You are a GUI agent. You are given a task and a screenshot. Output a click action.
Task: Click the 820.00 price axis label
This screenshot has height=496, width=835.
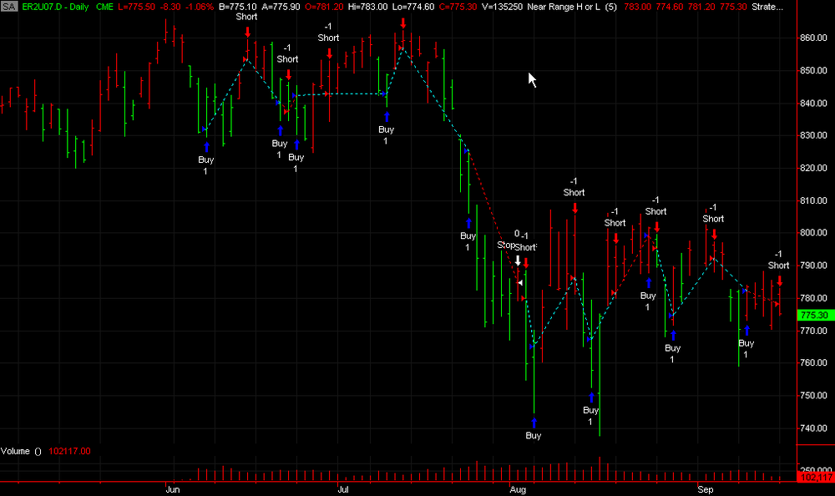pyautogui.click(x=813, y=168)
